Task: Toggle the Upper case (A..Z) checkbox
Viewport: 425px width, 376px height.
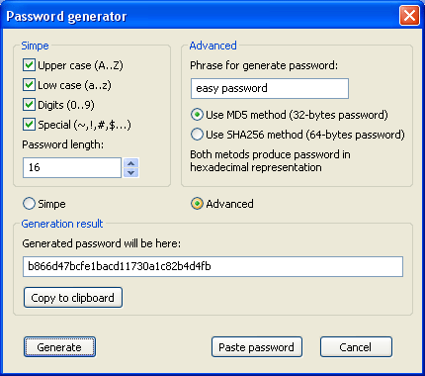Action: click(x=29, y=65)
